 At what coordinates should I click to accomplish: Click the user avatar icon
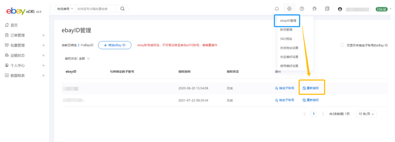click(x=340, y=9)
